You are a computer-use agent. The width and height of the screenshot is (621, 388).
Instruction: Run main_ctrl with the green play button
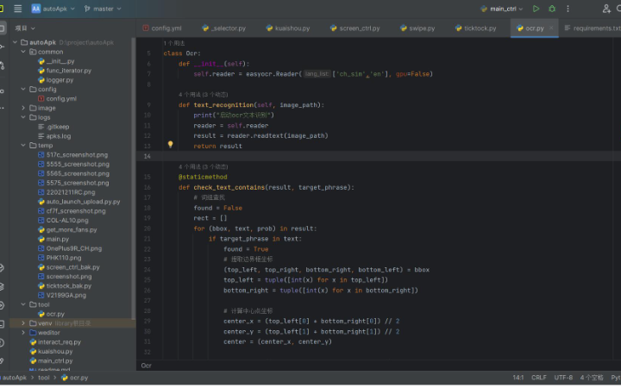(x=536, y=9)
